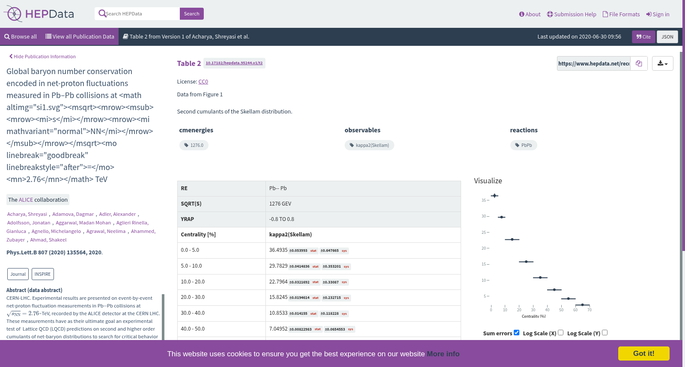Click the Table 2 heading
Screen dimensions: 685x367
coord(189,63)
